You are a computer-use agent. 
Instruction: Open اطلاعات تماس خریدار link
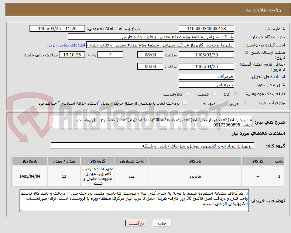[65, 45]
